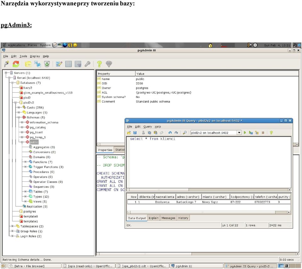The height and width of the screenshot is (269, 302).
Task: Refresh the selected object with the refresh icon
Action: tap(16, 64)
